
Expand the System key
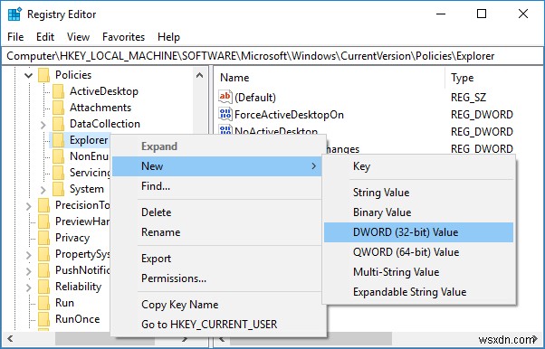[43, 190]
